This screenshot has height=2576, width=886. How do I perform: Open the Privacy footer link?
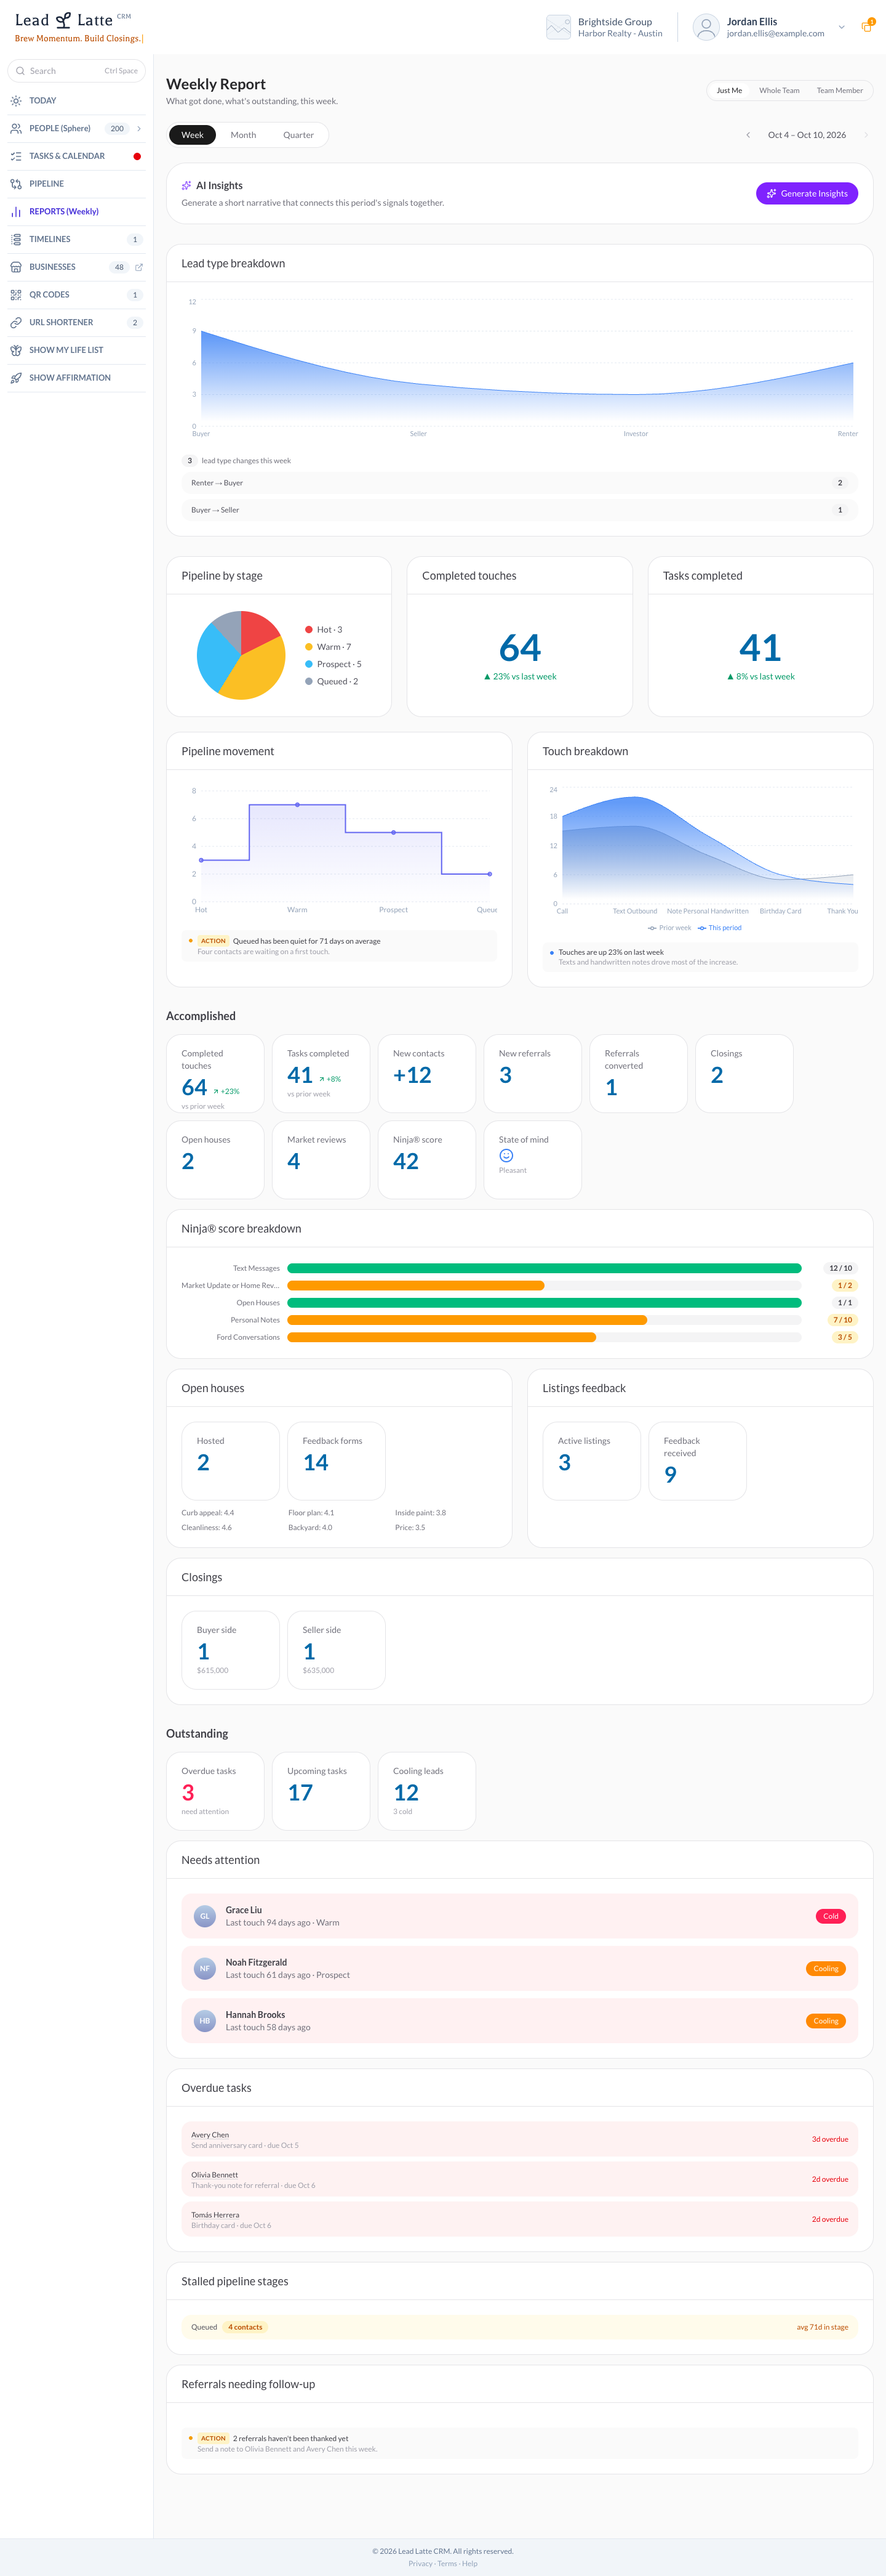point(420,2564)
